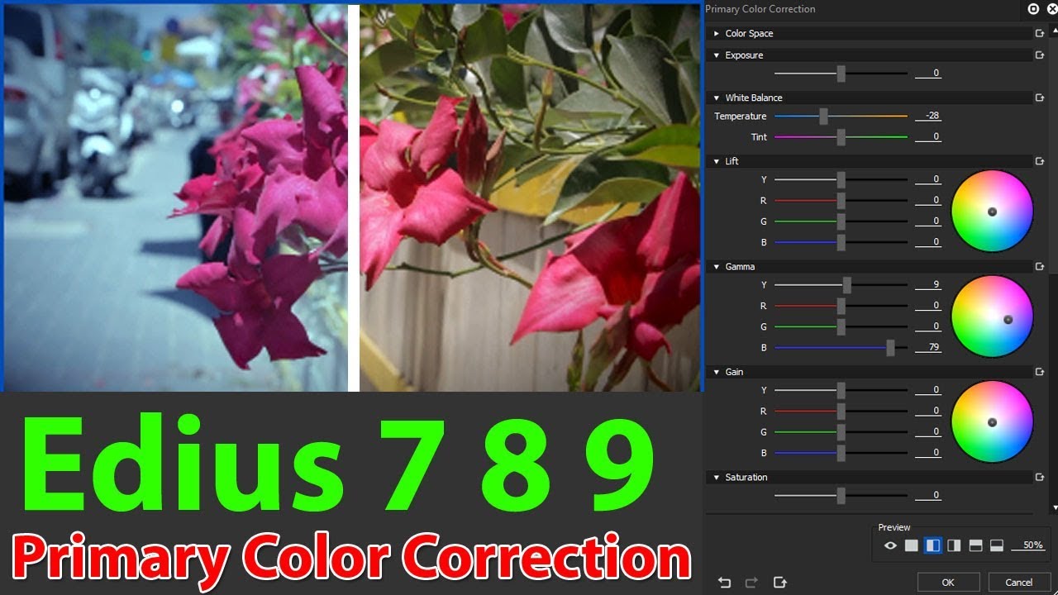Click the Gamma B value field 79

coord(929,348)
